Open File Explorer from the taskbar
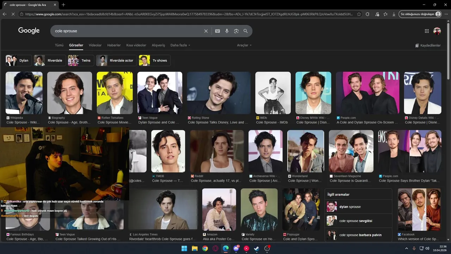The height and width of the screenshot is (254, 451). [194, 248]
